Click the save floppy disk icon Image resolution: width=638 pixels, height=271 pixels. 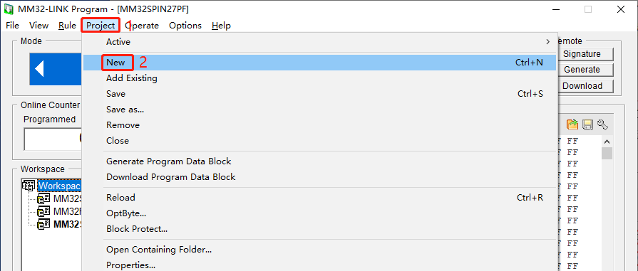tap(587, 124)
